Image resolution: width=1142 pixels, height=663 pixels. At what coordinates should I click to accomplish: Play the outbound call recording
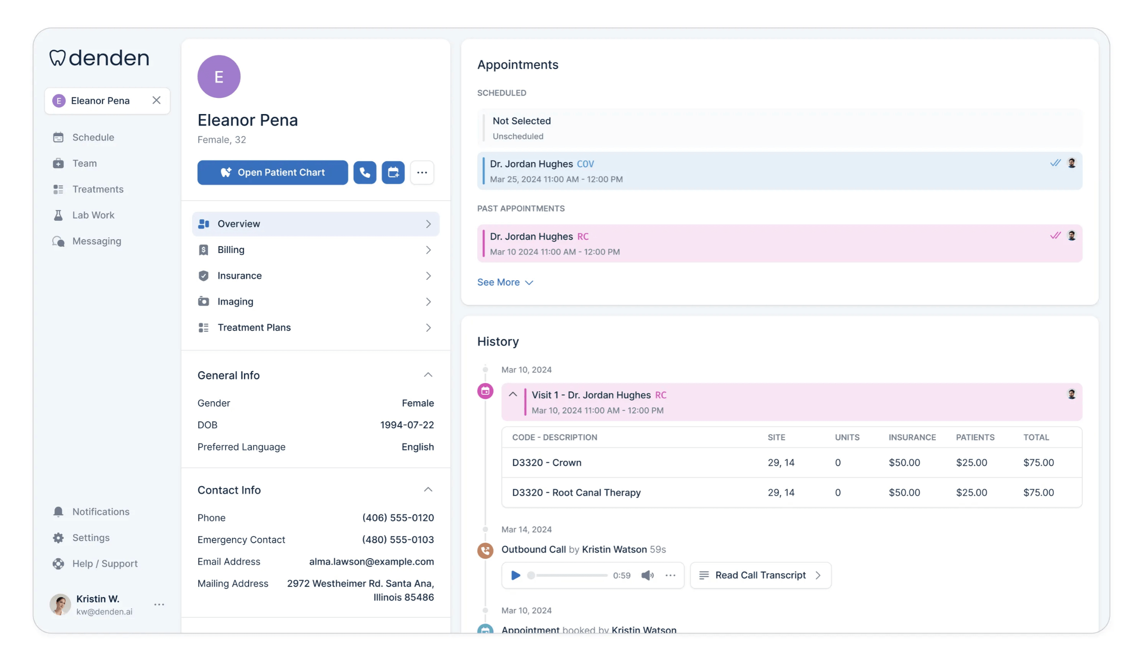point(516,575)
